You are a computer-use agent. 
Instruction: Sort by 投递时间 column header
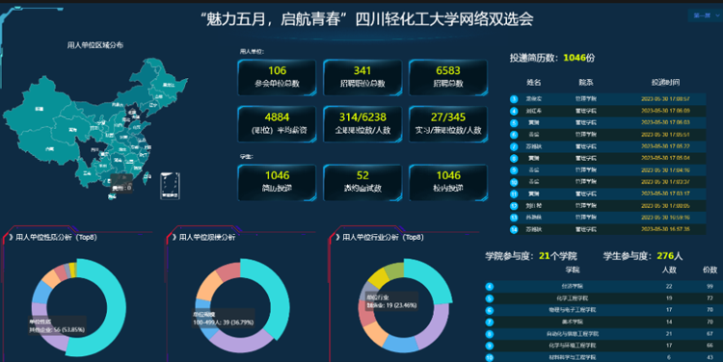(665, 83)
